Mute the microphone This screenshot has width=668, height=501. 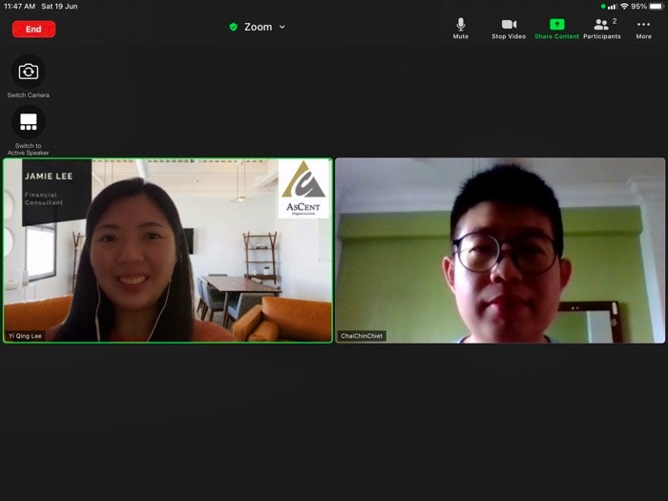(x=461, y=28)
